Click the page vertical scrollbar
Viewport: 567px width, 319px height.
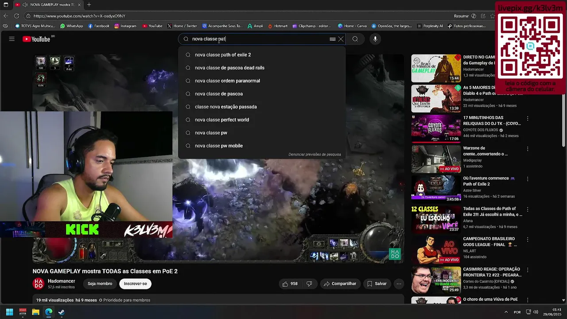click(563, 120)
